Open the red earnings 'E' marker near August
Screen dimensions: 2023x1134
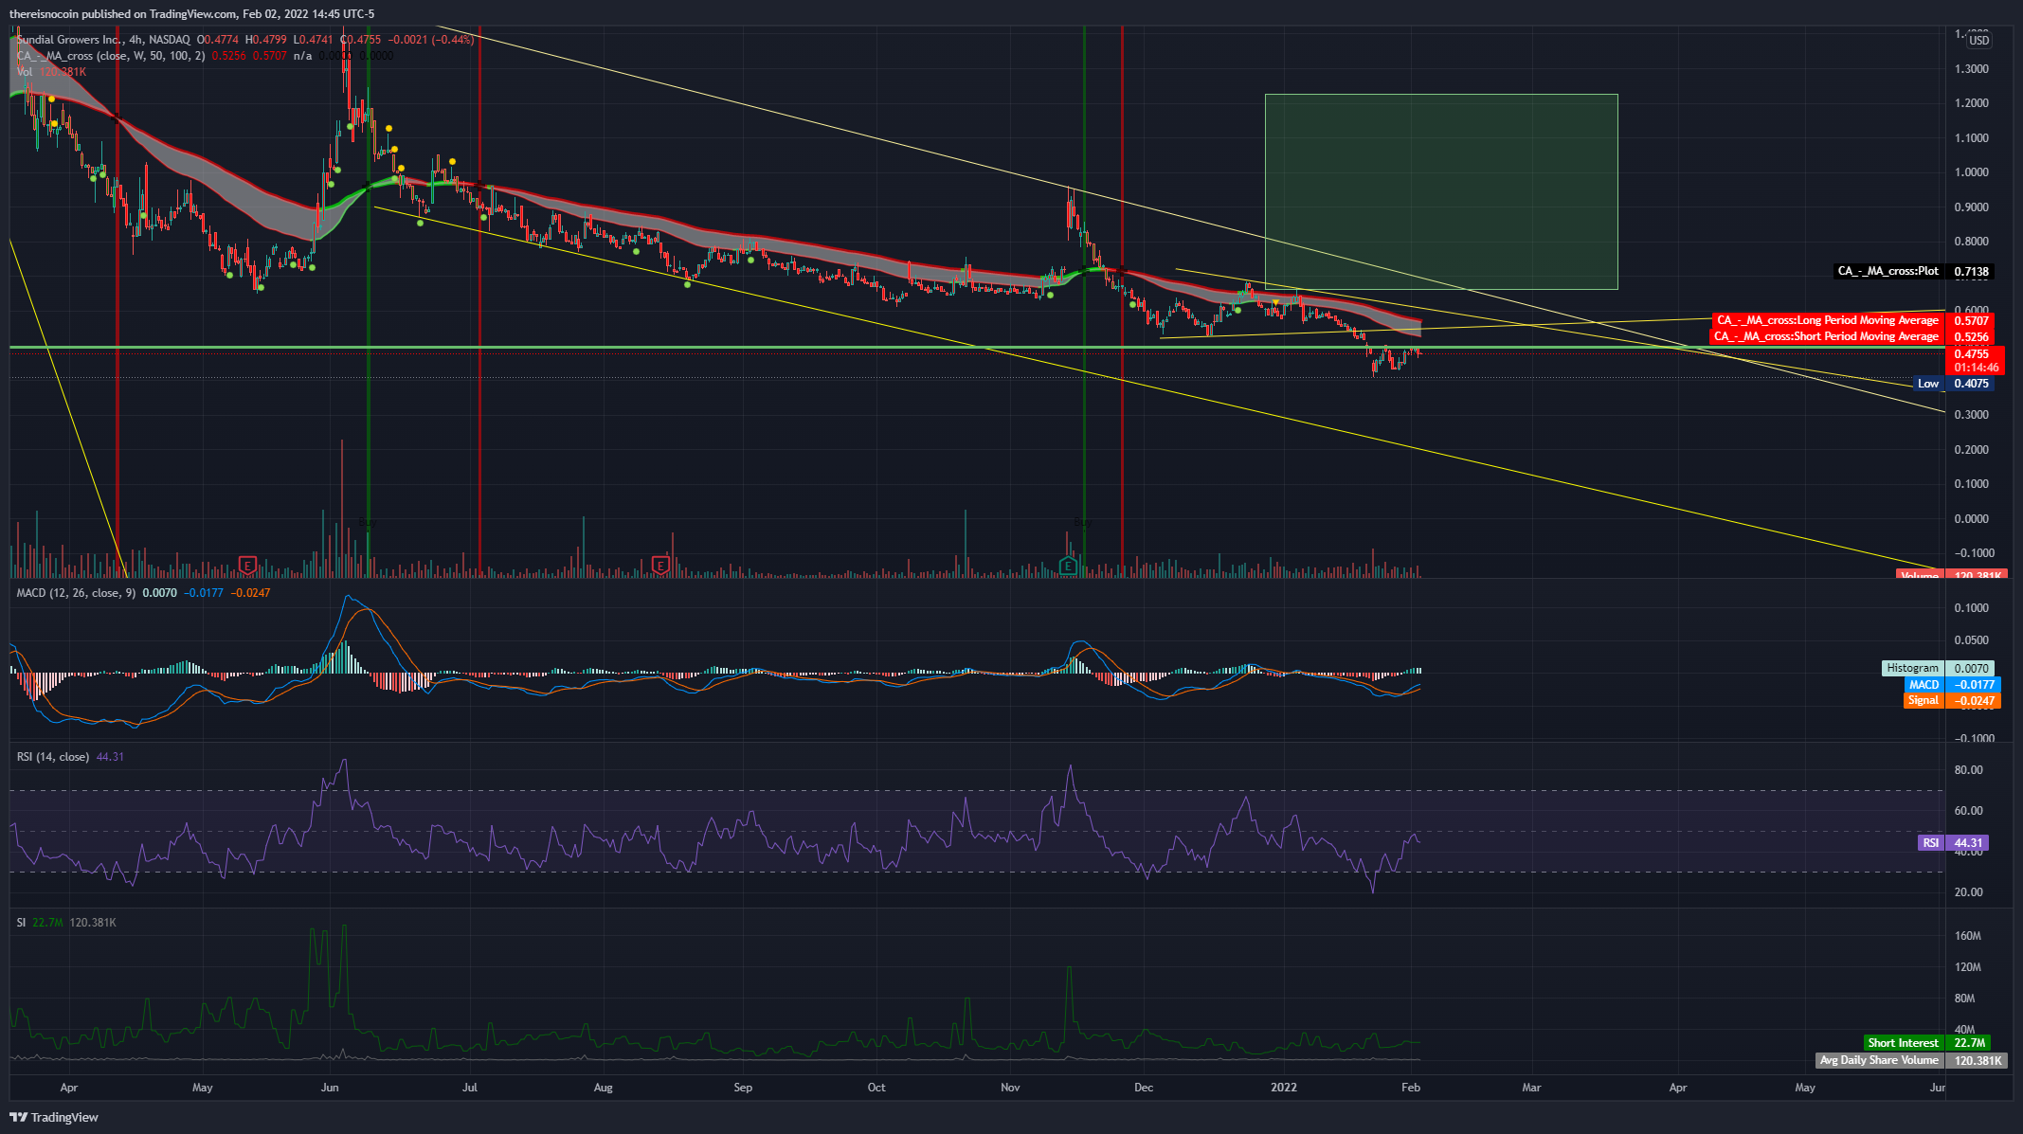point(660,566)
